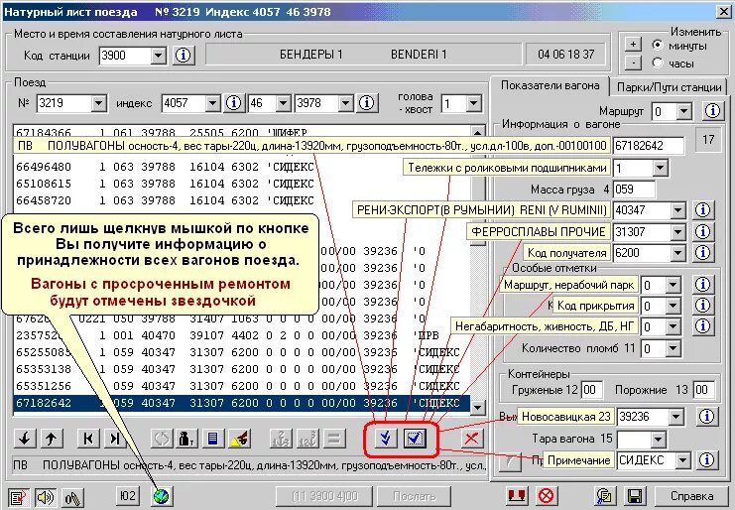Image resolution: width=735 pixels, height=510 pixels.
Task: Click the red stop circle icon
Action: [546, 496]
